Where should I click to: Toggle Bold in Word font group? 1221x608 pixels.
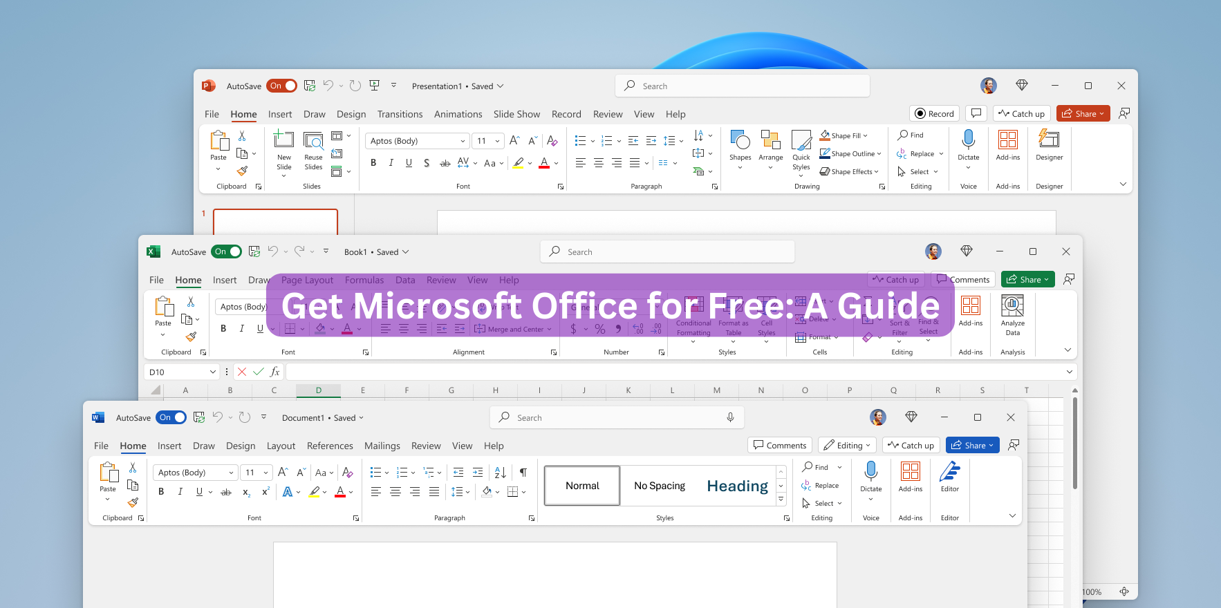[x=161, y=492]
